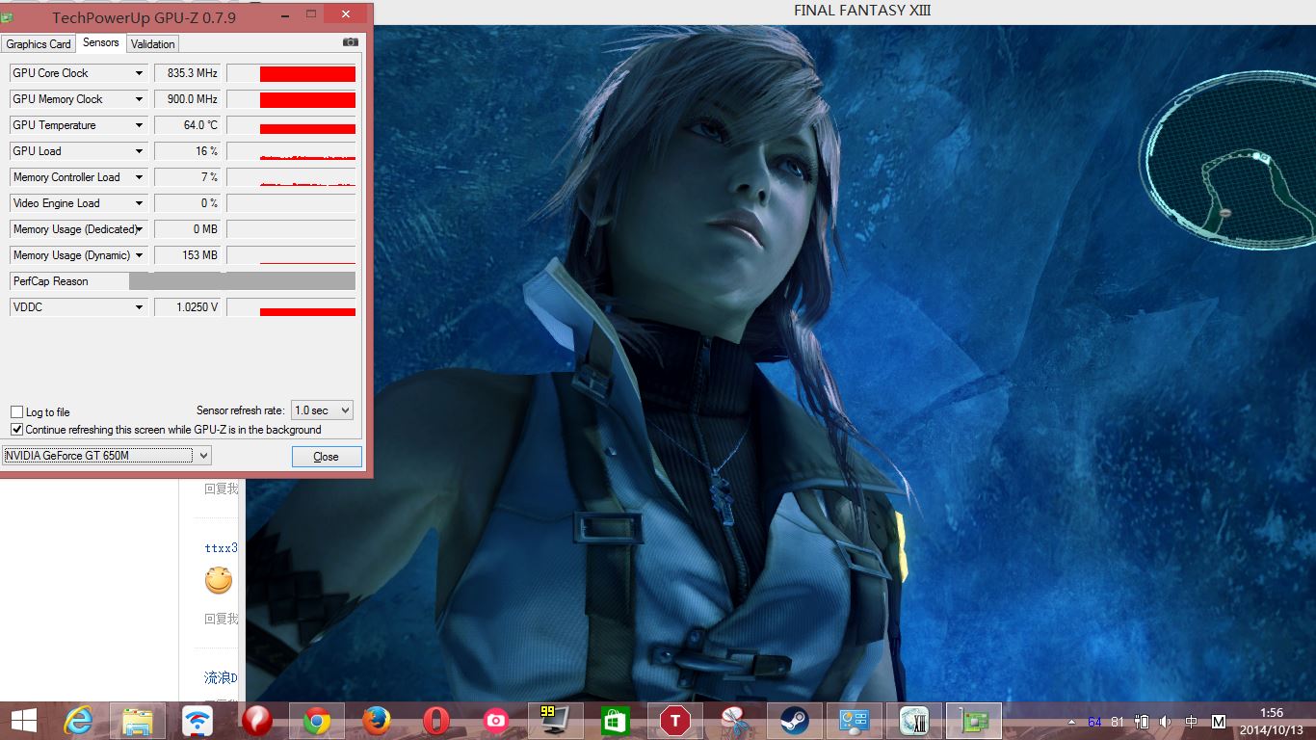Open the red T stop-sign taskbar app
Viewport: 1316px width, 740px height.
click(675, 721)
